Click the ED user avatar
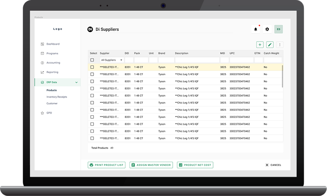This screenshot has height=196, width=327. 278,29
